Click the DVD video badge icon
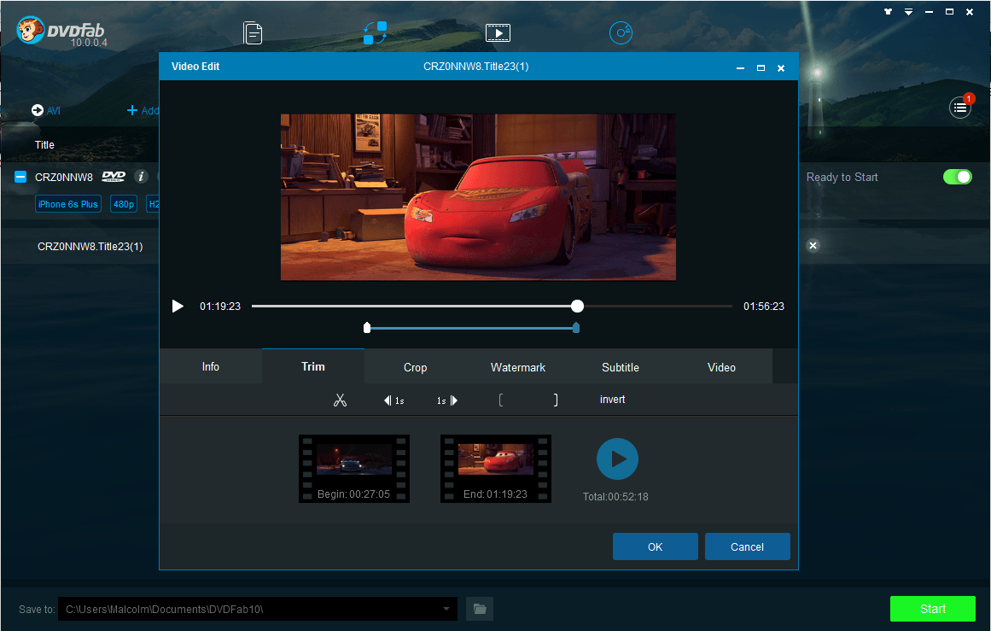This screenshot has height=631, width=991. click(x=114, y=177)
